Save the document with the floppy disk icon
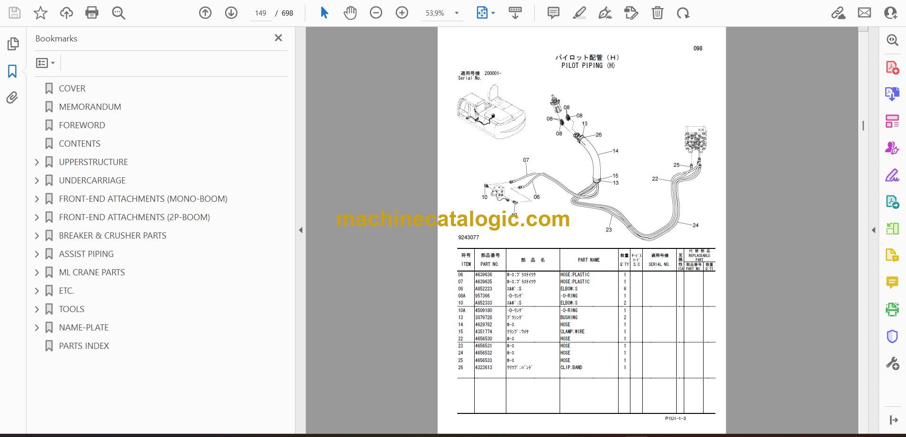This screenshot has width=906, height=437. coord(15,13)
